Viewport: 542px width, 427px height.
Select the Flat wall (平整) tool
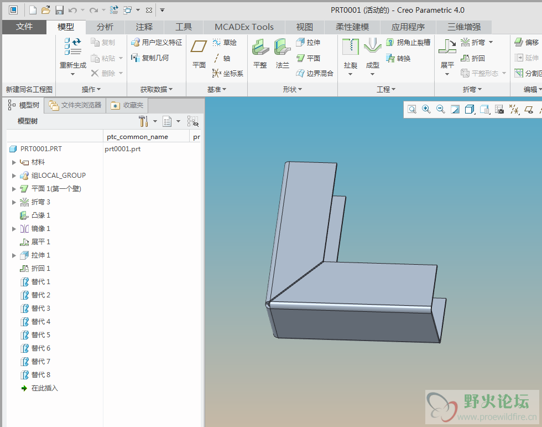coord(260,53)
